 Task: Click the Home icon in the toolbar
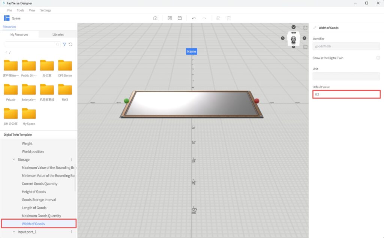[x=155, y=18]
